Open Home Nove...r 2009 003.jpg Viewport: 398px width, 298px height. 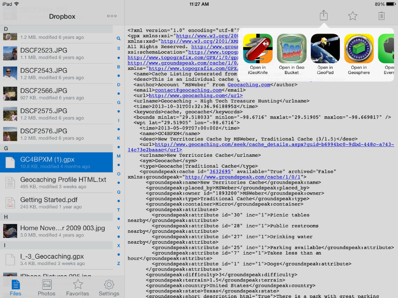click(x=56, y=231)
